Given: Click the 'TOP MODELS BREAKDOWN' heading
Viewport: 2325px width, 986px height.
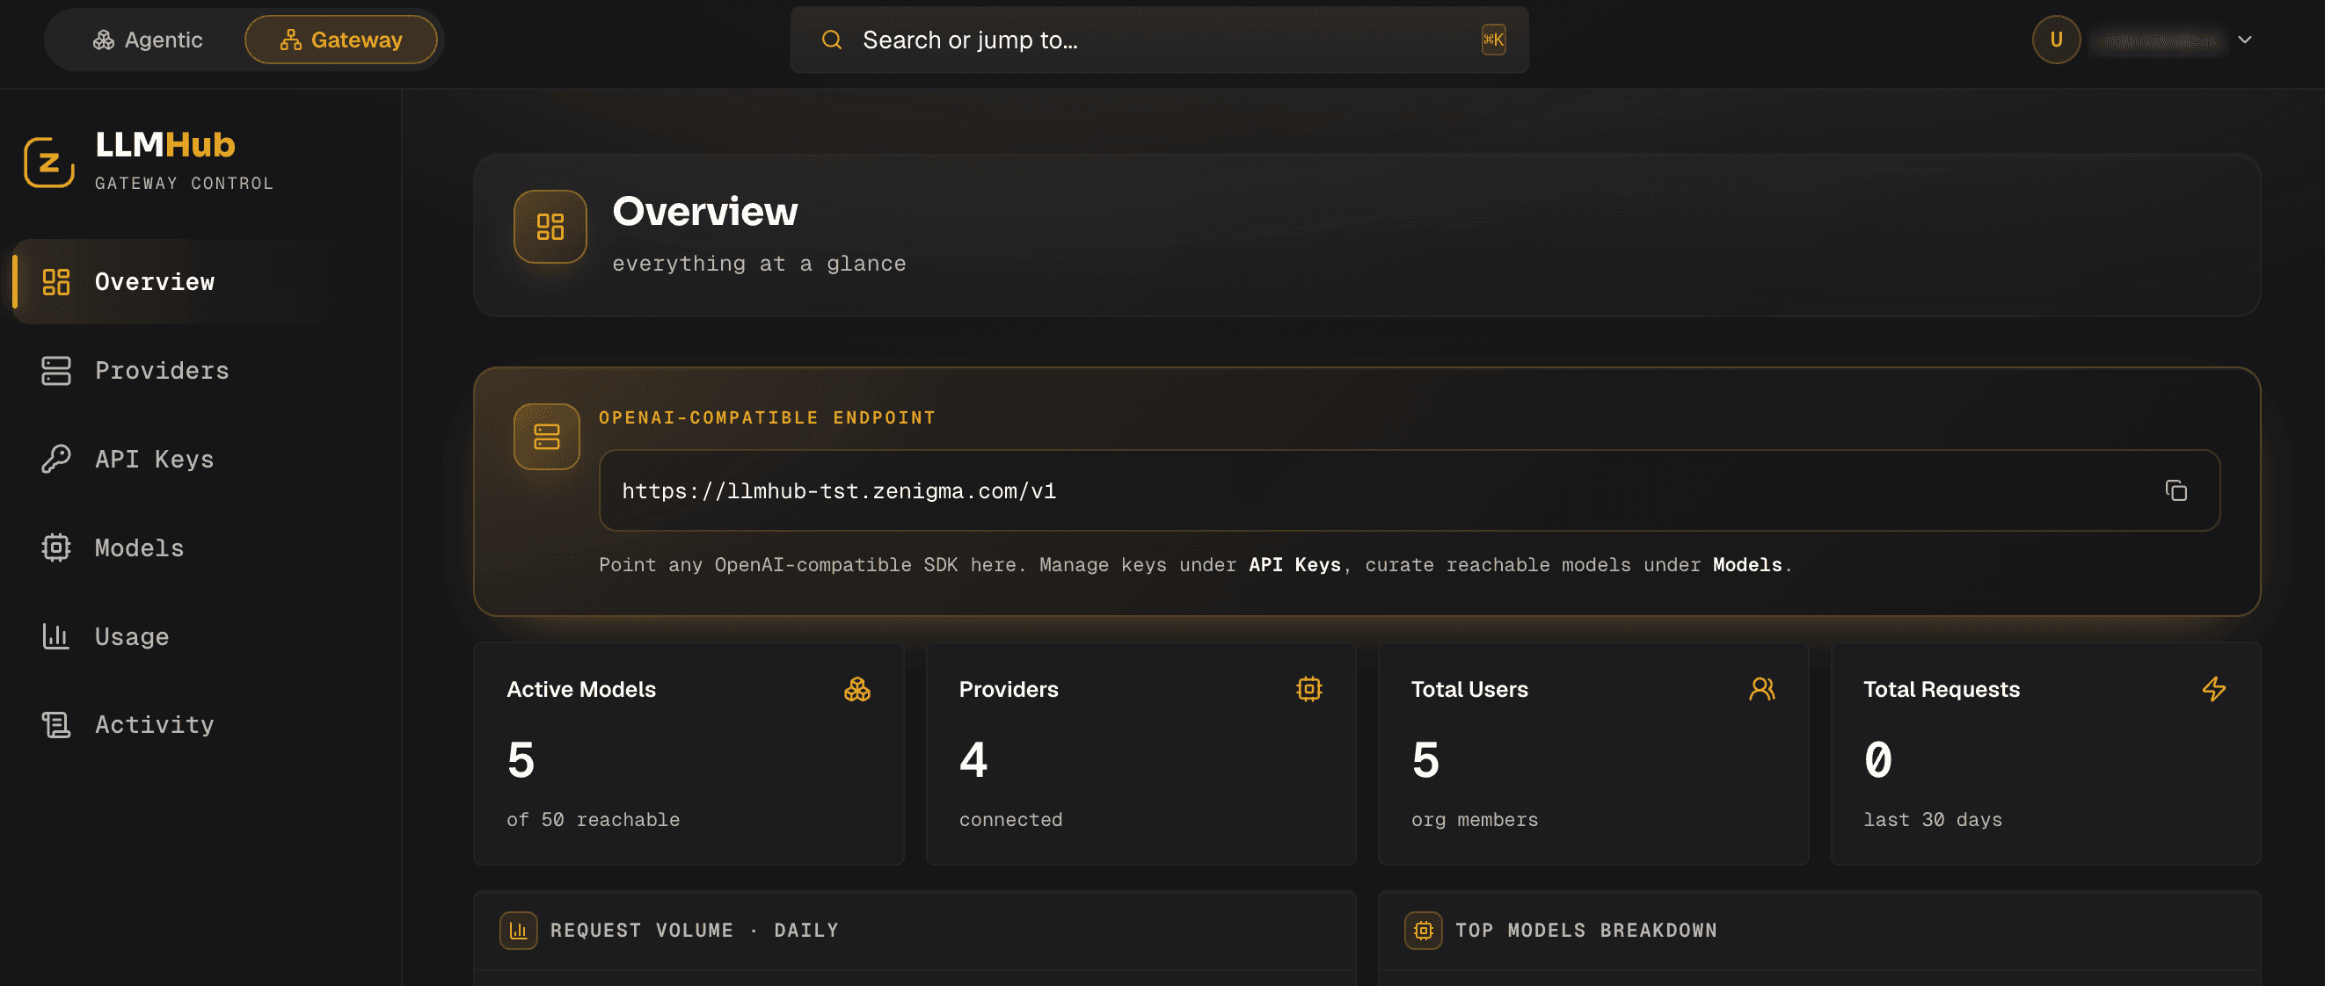Looking at the screenshot, I should (x=1585, y=930).
